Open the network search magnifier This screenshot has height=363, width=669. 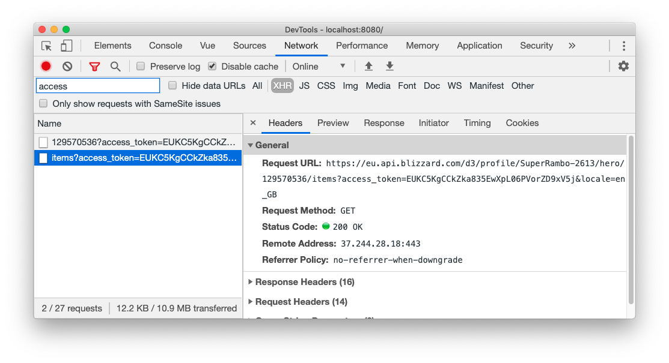115,67
